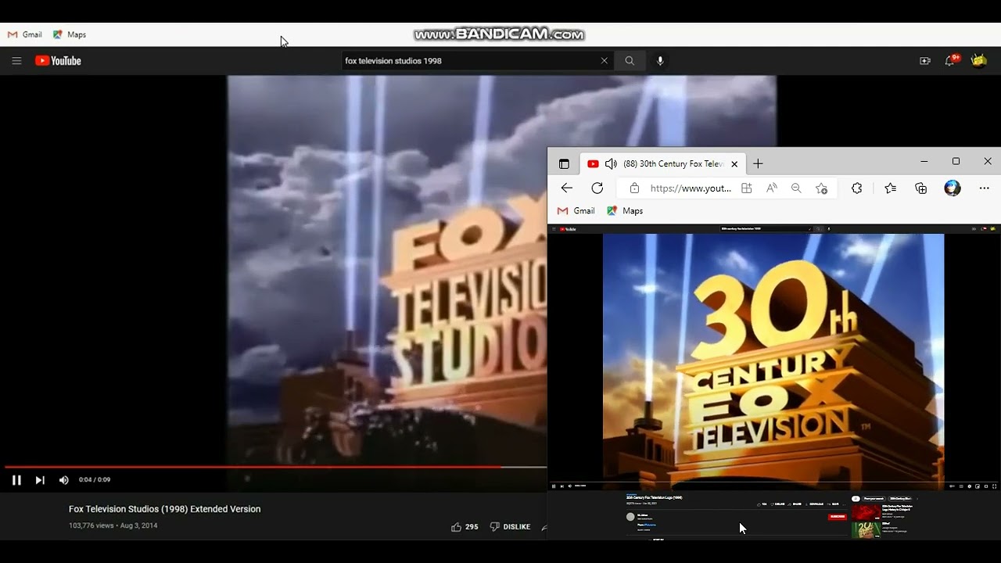Run search with magnifier button

[x=630, y=61]
